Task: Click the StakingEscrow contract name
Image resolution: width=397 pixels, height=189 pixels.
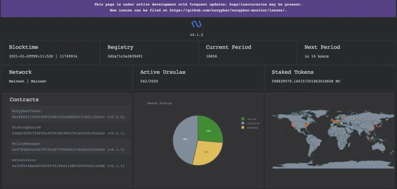Action: coord(26,127)
